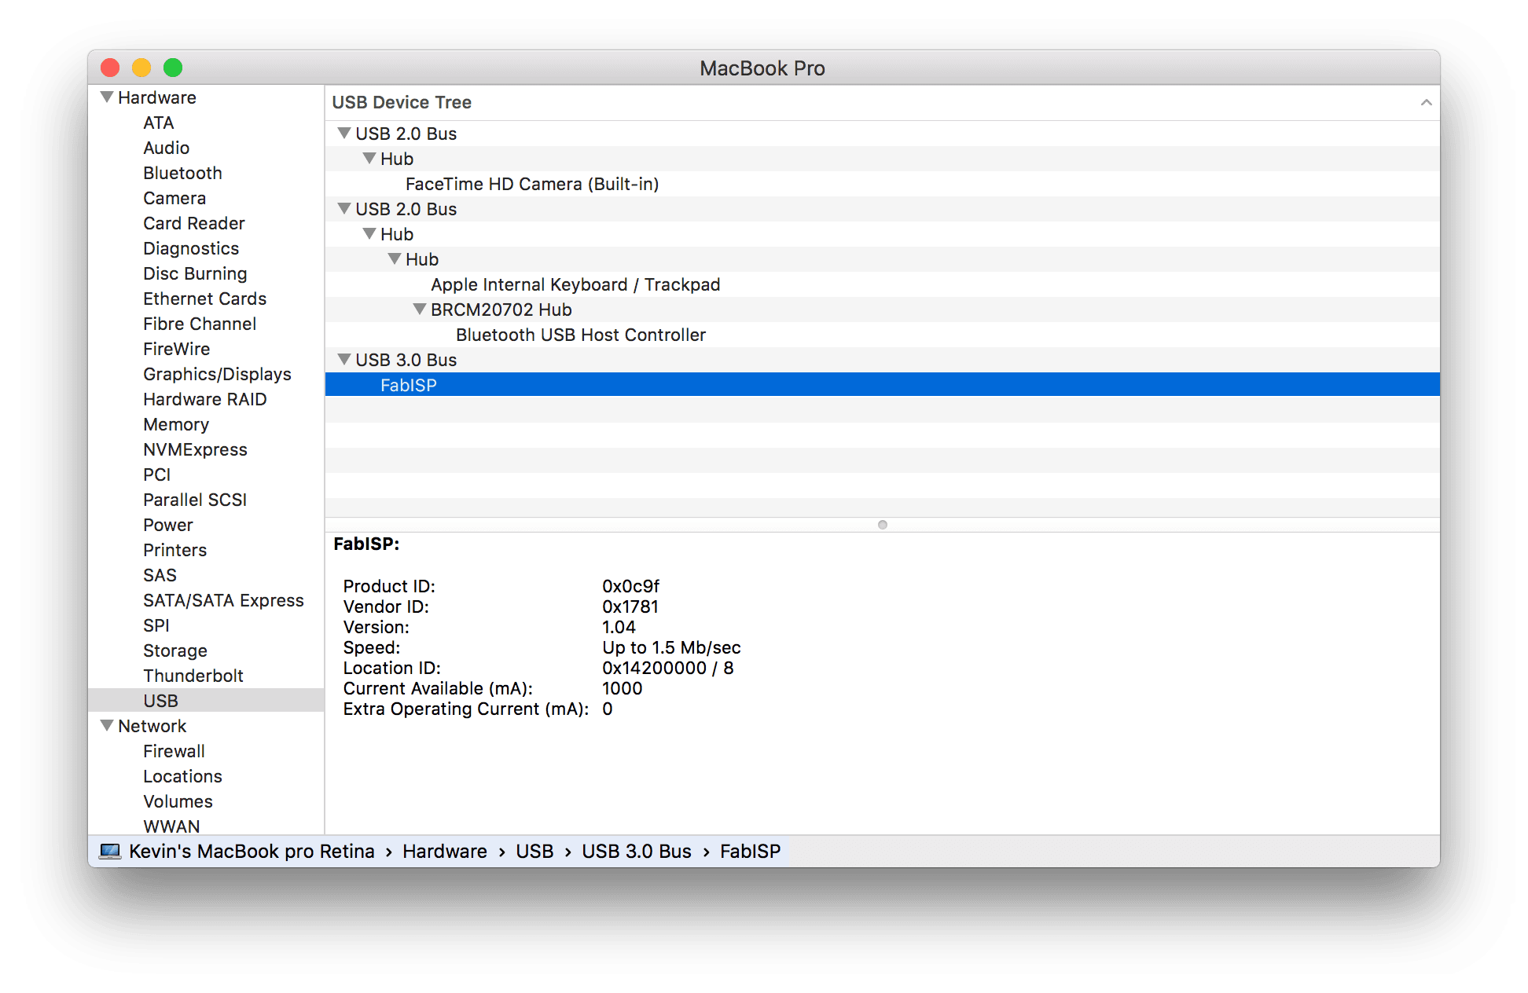Select SPI in the sidebar
The width and height of the screenshot is (1528, 993).
click(x=156, y=625)
